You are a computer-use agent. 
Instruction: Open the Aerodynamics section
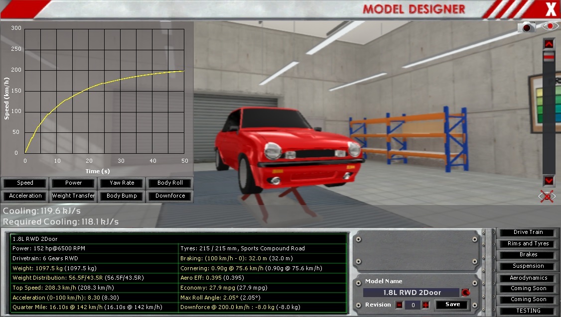[528, 278]
